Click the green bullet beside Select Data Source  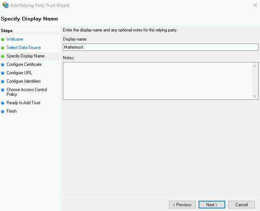[x=3, y=48]
